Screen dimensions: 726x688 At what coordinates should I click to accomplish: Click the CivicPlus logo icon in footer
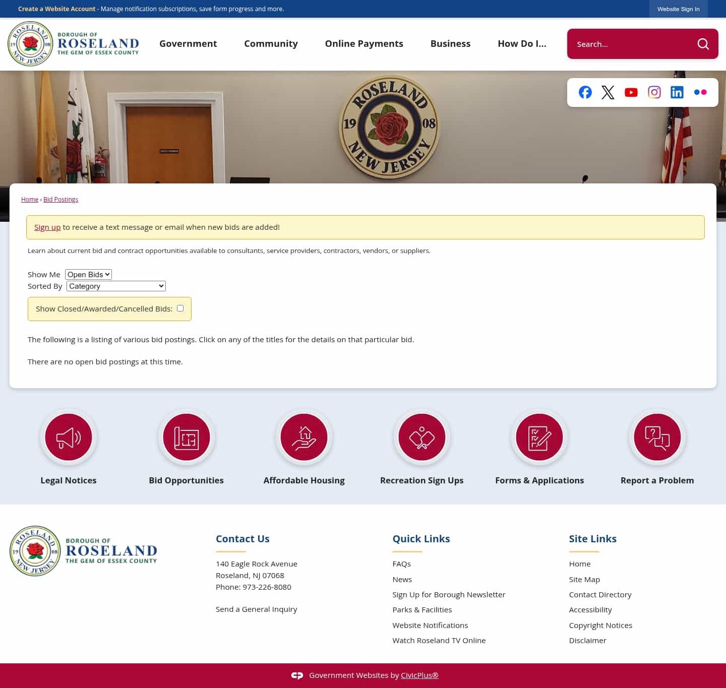[297, 675]
